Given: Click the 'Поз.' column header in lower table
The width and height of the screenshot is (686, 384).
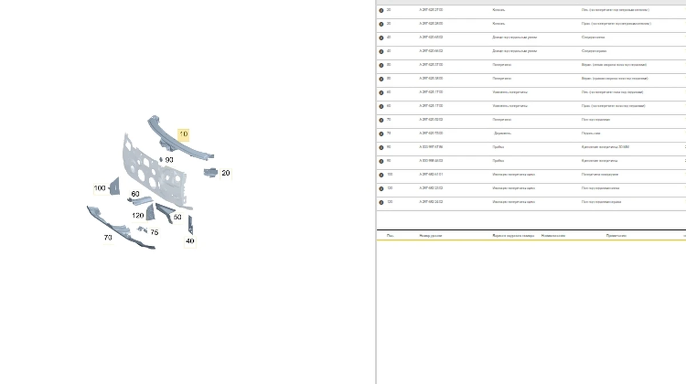Looking at the screenshot, I should (390, 235).
